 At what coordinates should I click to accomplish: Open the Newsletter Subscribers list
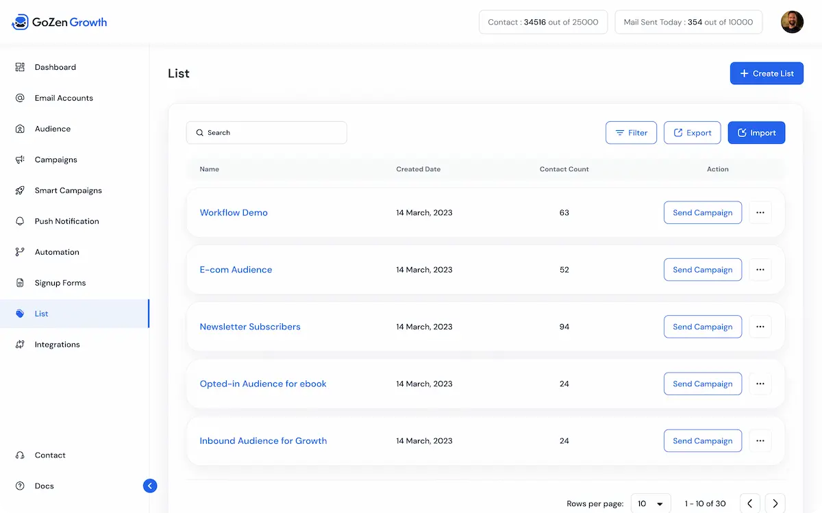tap(250, 327)
